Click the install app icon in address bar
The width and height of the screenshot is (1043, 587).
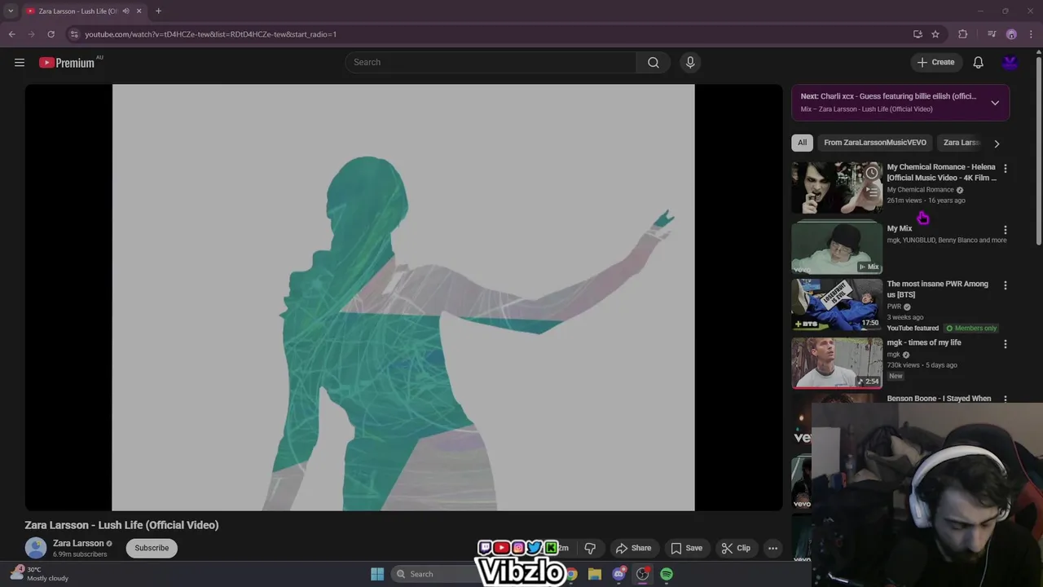[x=918, y=34]
